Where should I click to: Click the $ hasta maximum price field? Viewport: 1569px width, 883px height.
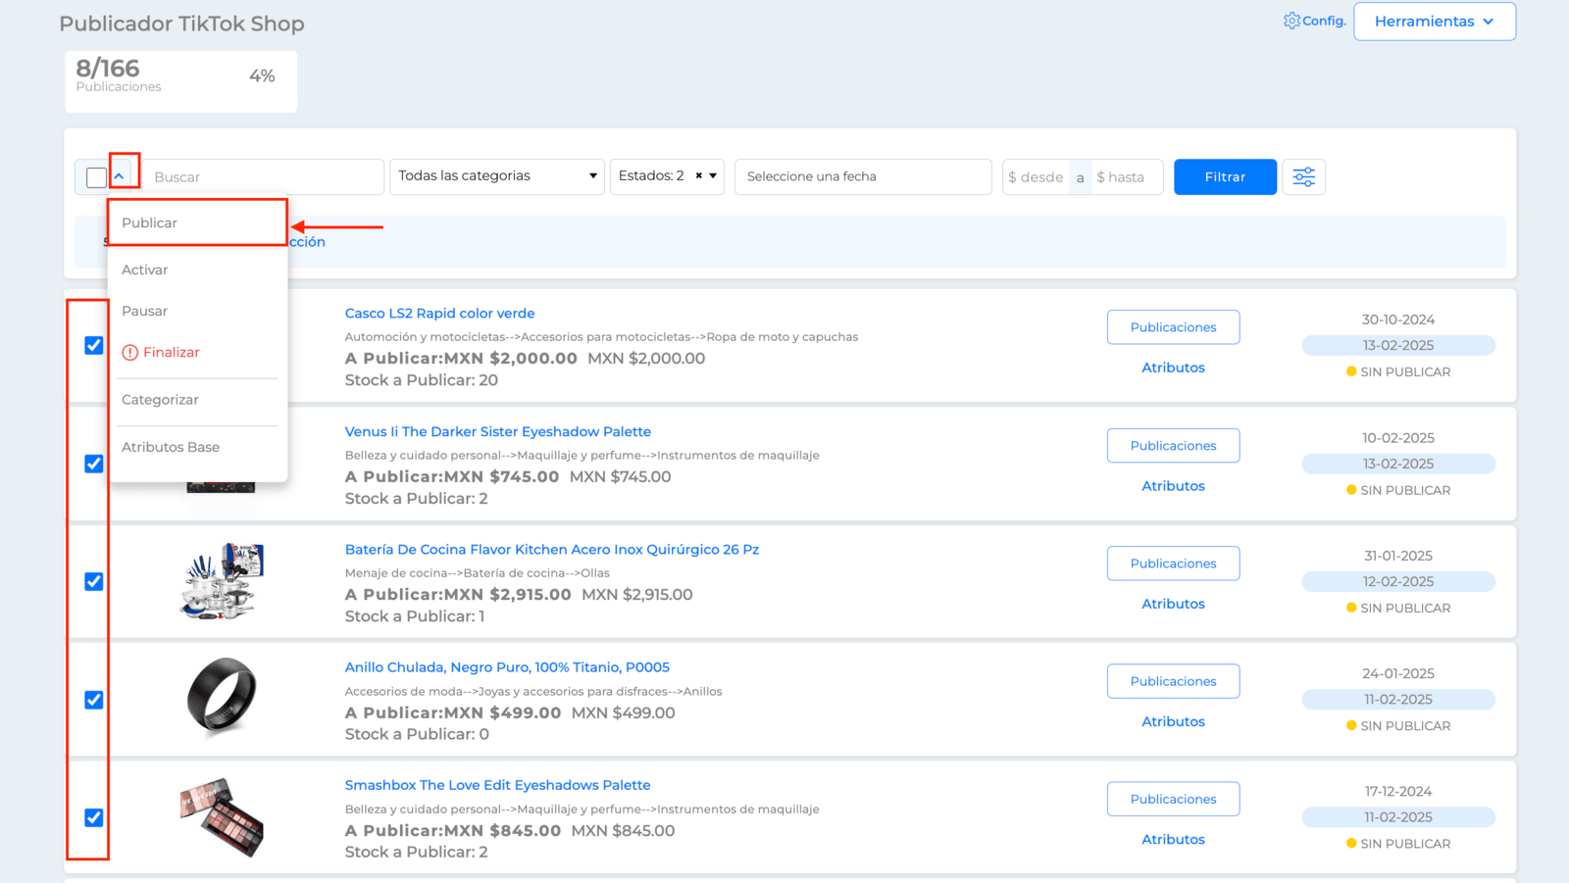1127,177
